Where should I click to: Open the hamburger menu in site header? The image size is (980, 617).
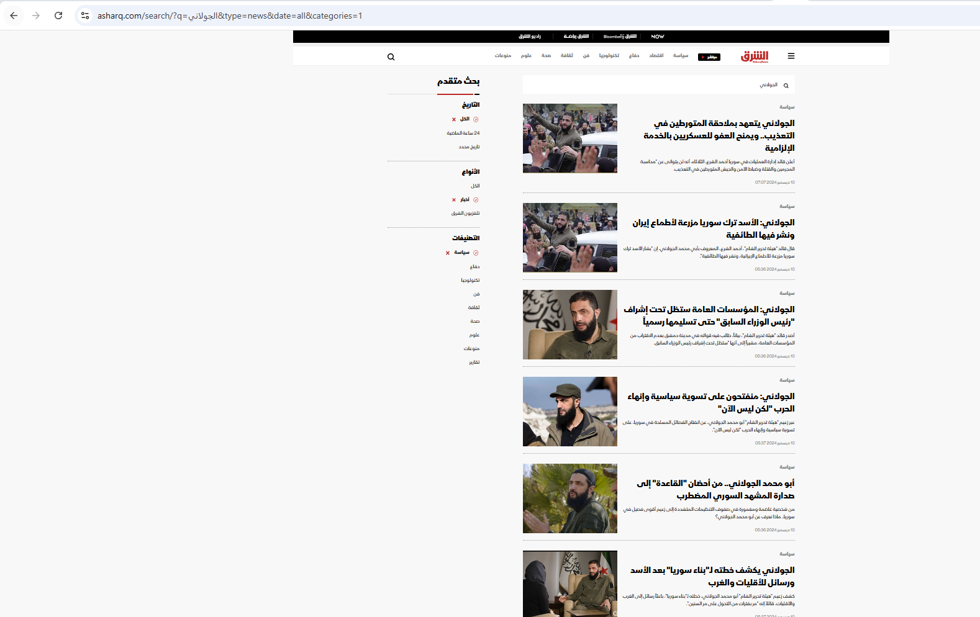(x=791, y=56)
